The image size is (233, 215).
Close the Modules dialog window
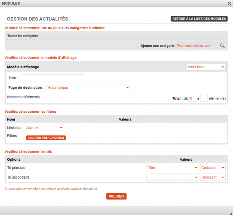229,3
